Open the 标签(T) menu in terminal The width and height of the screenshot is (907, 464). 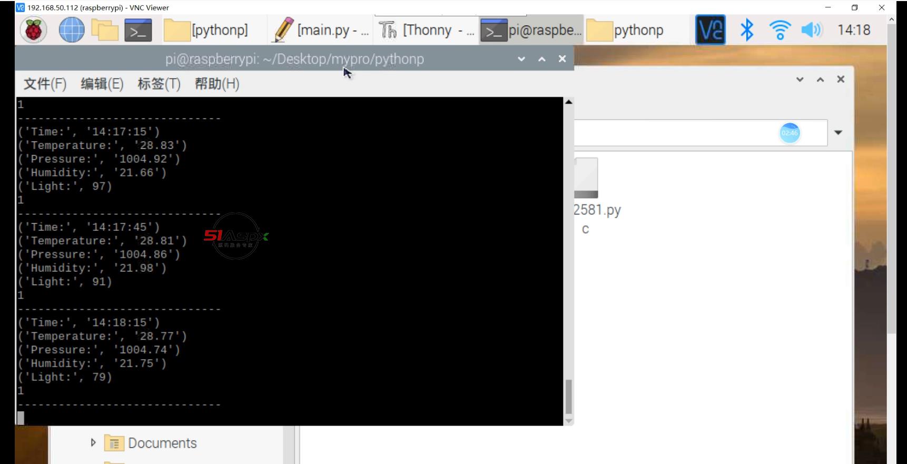[159, 84]
